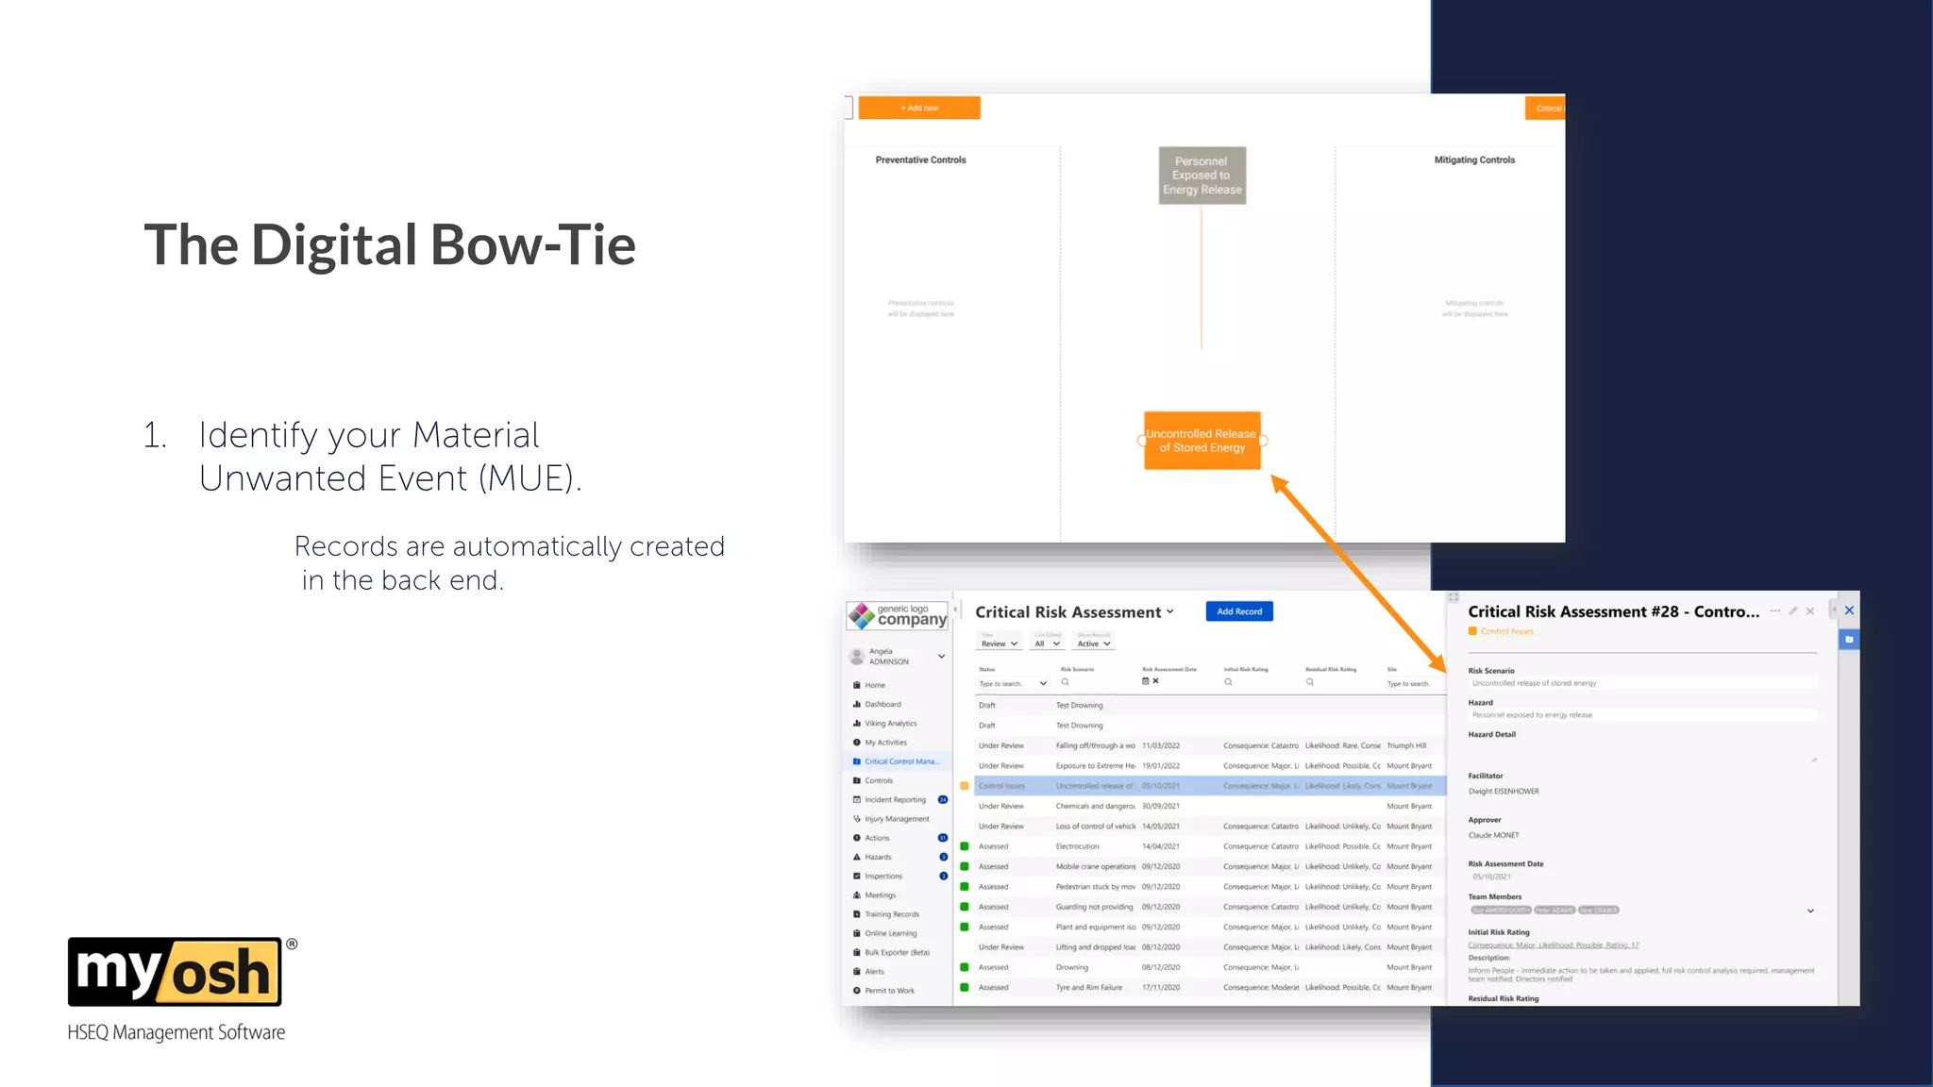Click the Personnel Exposed to Energy Release node
The height and width of the screenshot is (1087, 1933).
pos(1202,176)
